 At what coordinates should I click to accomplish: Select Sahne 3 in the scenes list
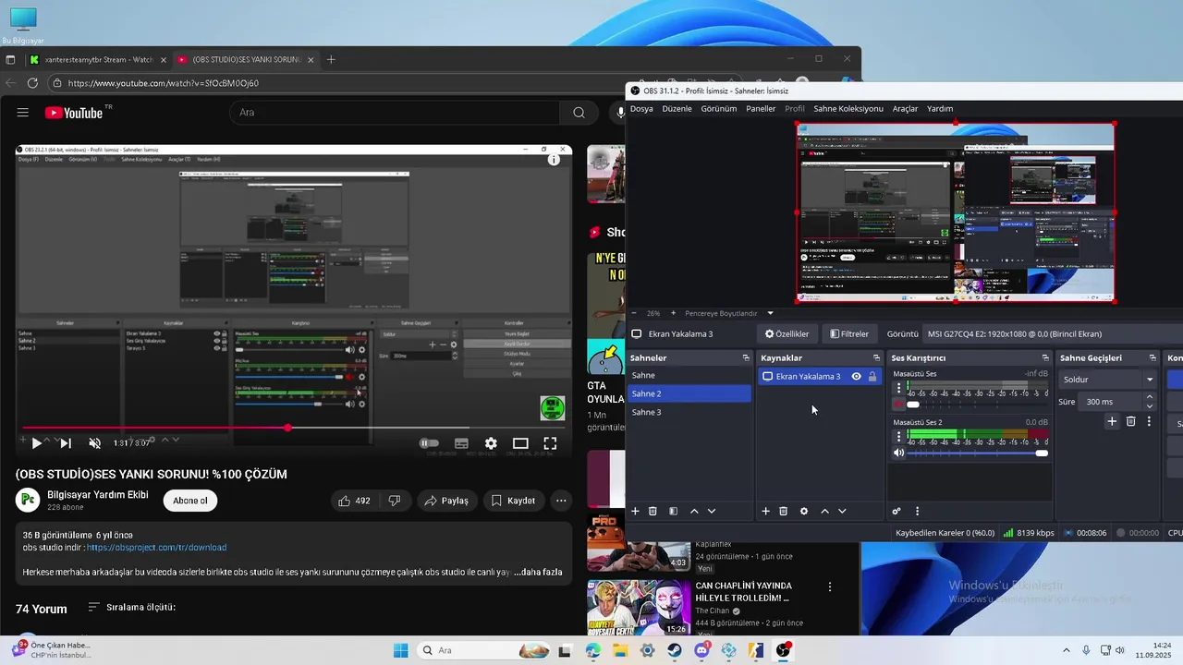[x=689, y=413]
